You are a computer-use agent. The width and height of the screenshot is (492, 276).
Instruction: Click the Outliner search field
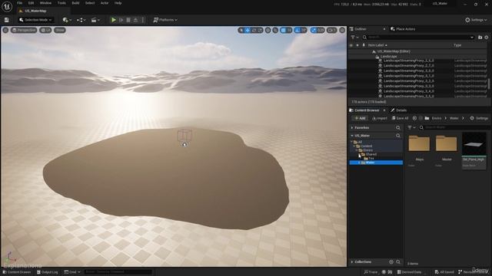click(x=418, y=38)
